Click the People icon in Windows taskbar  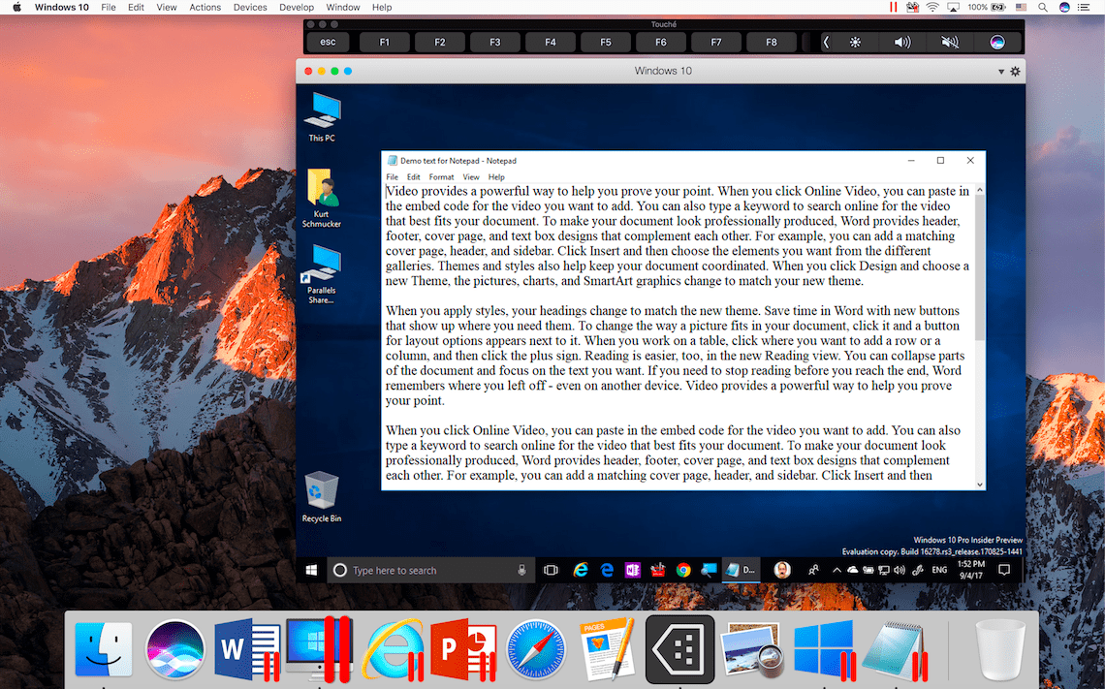click(x=813, y=571)
